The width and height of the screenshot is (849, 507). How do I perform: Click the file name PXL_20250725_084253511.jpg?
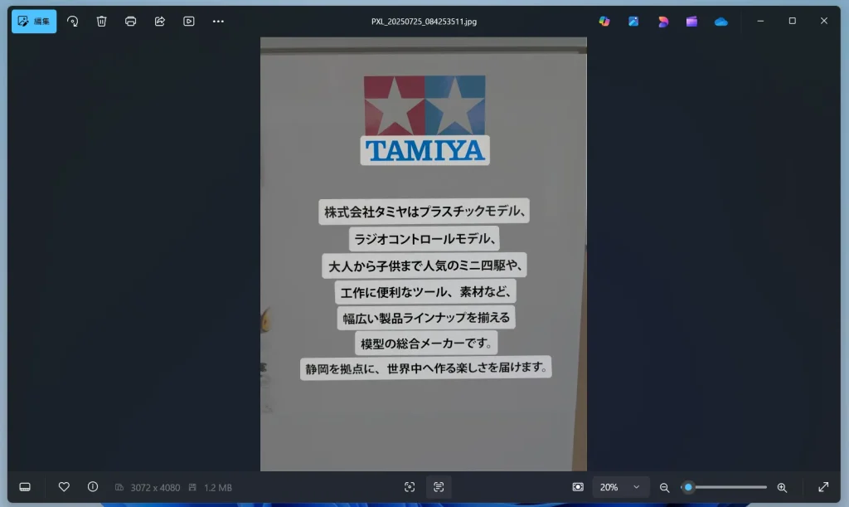tap(424, 22)
